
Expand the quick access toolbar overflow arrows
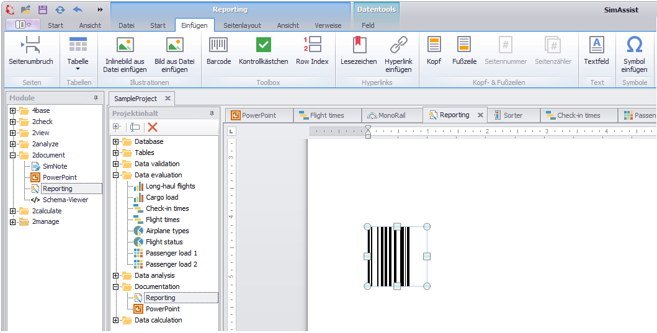(x=100, y=10)
